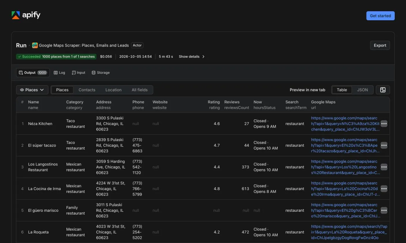This screenshot has height=243, width=406.
Task: Open row actions for Néza Kitchen
Action: 384,124
